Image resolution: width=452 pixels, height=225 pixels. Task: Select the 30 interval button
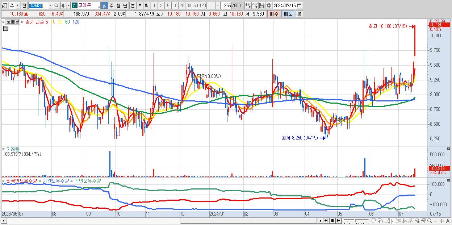189,5
